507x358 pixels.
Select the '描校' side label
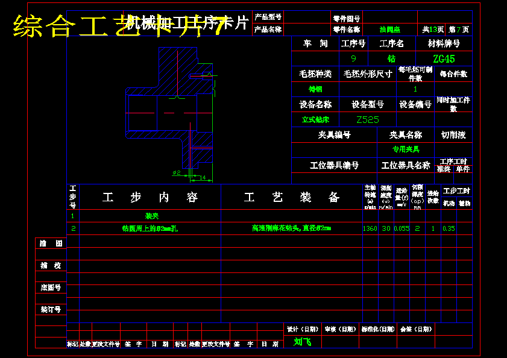tap(51, 266)
